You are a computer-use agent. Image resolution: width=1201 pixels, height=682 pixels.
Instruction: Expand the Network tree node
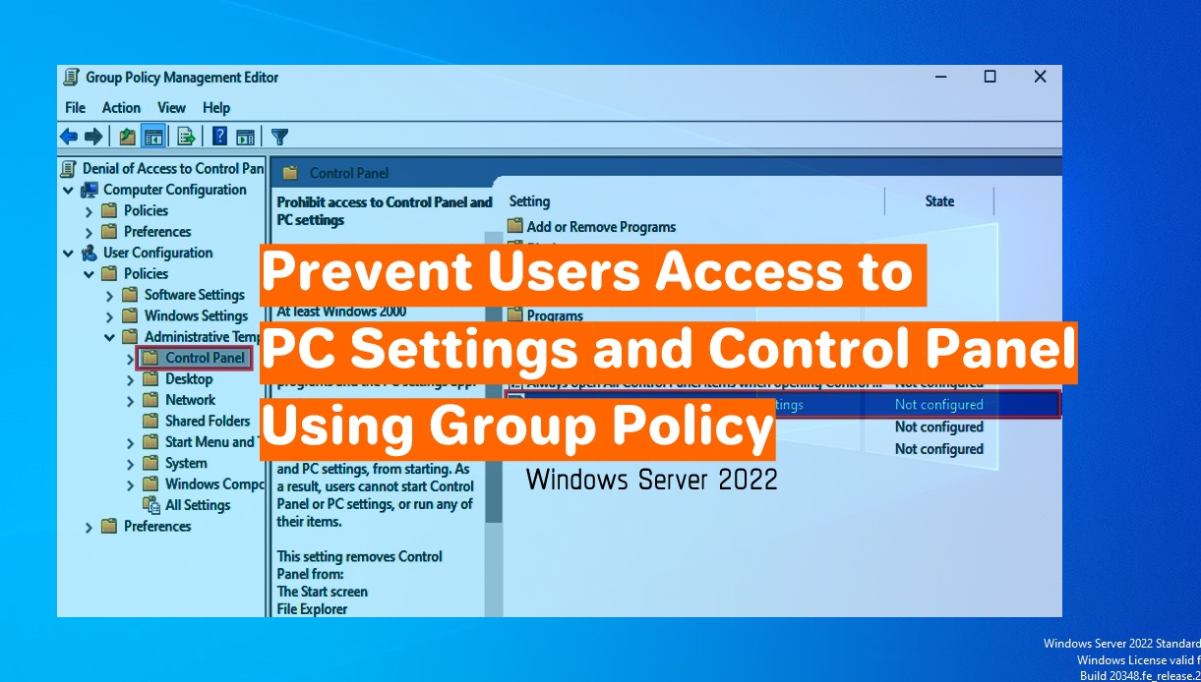(130, 400)
